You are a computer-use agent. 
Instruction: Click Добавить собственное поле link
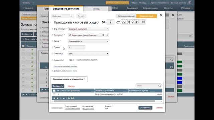click(x=66, y=71)
